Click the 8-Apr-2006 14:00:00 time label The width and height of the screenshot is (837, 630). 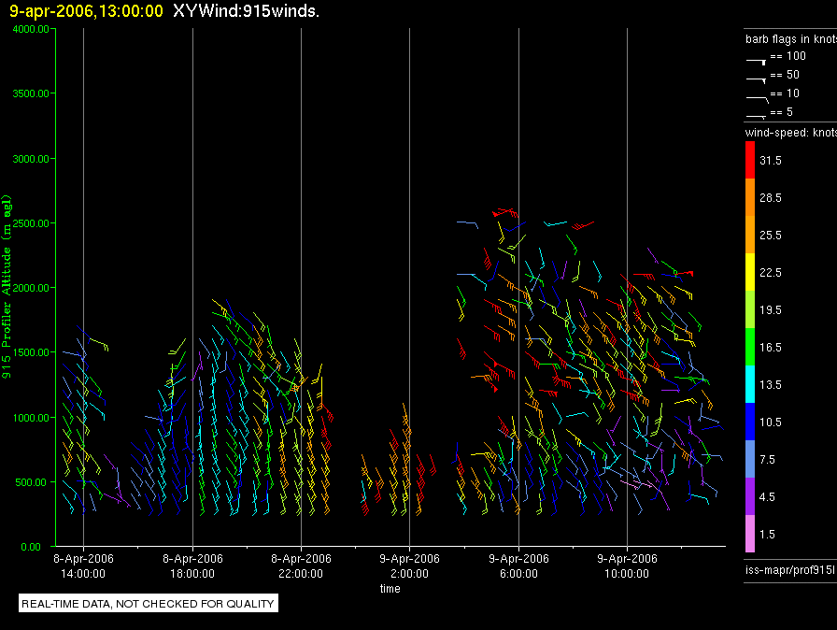[x=83, y=566]
